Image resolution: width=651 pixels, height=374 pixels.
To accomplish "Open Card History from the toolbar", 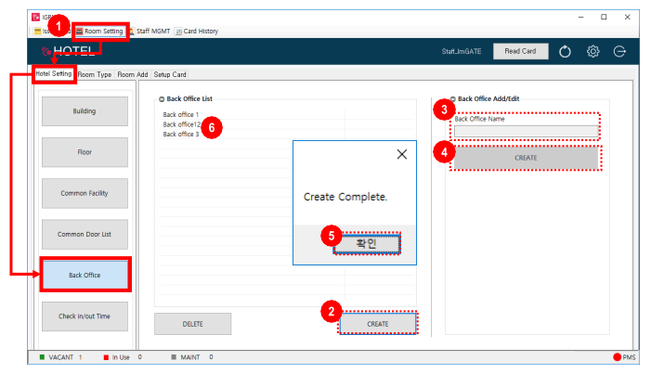I will click(x=196, y=32).
